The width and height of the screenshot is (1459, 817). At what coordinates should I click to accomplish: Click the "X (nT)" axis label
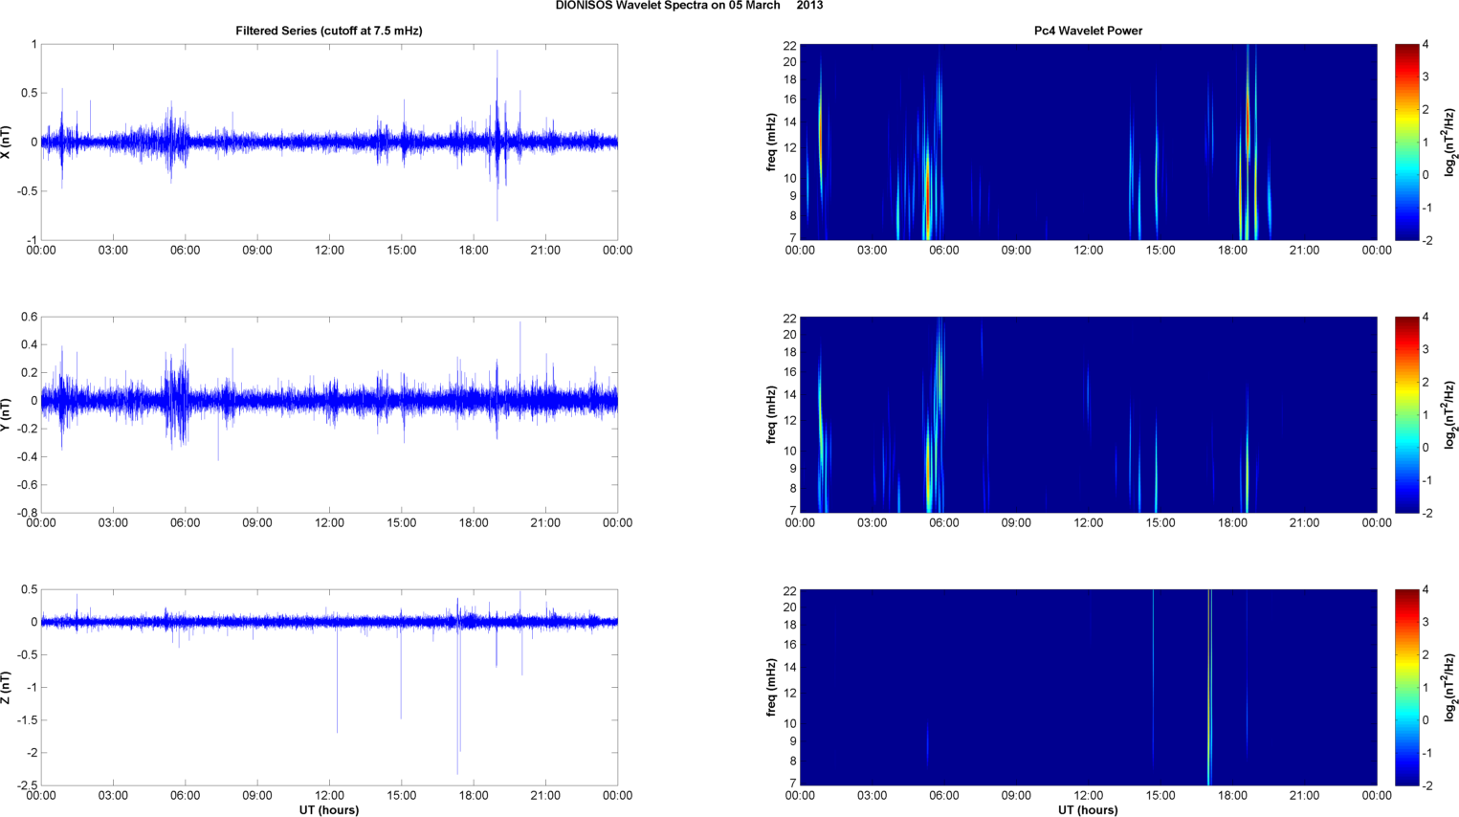7,142
